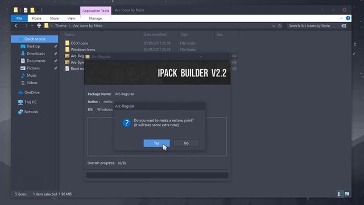The height and width of the screenshot is (205, 364).
Task: Open recent locations dropdown arrow
Action: (x=32, y=26)
